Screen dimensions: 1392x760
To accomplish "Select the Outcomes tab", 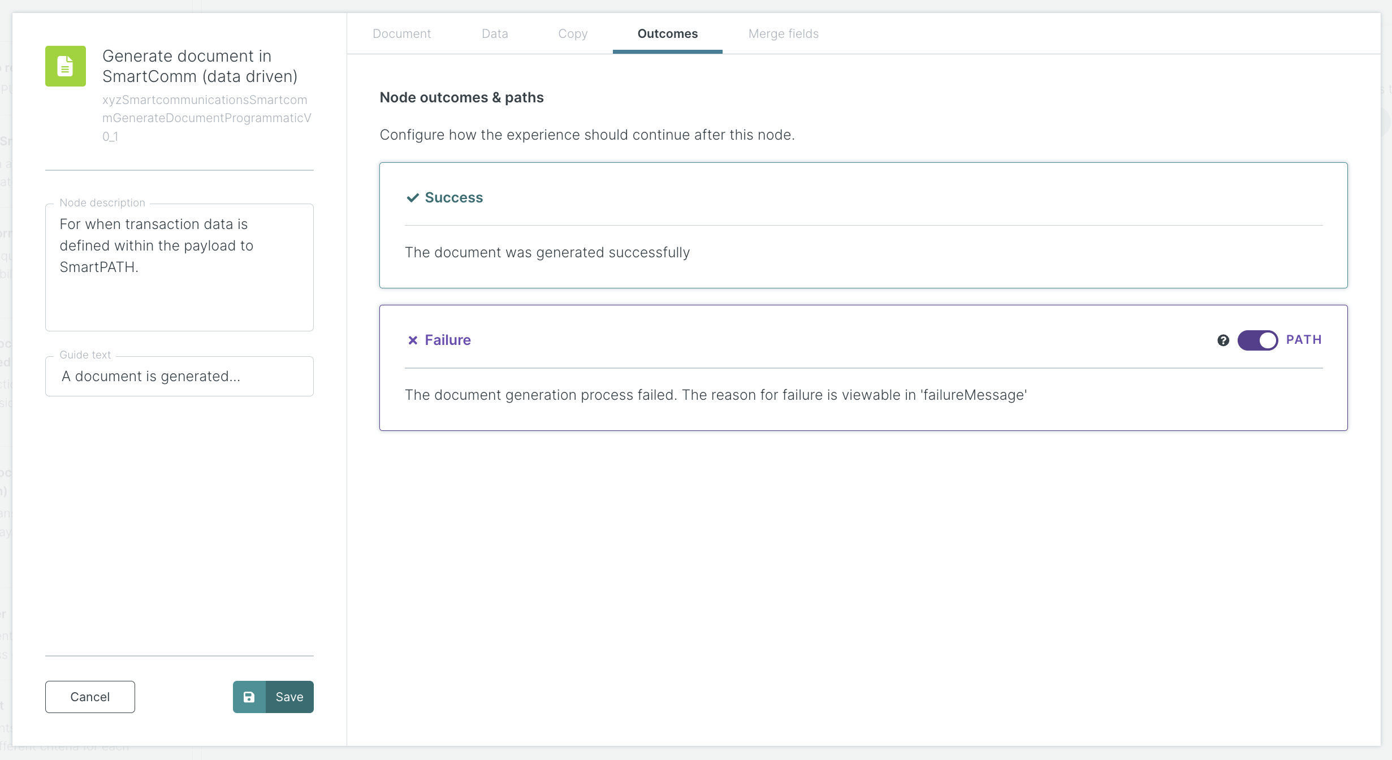I will (667, 33).
